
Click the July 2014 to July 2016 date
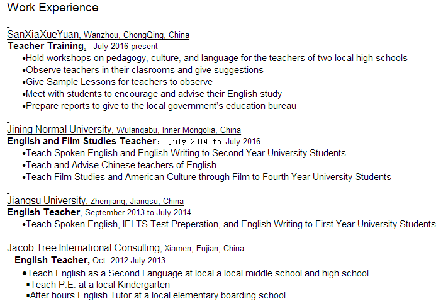[214, 142]
